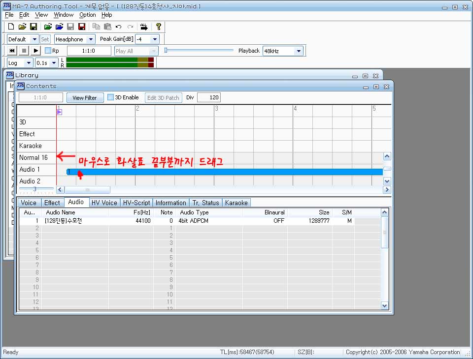Click the track list scroll-down arrow
This screenshot has width=473, height=359.
point(387,181)
